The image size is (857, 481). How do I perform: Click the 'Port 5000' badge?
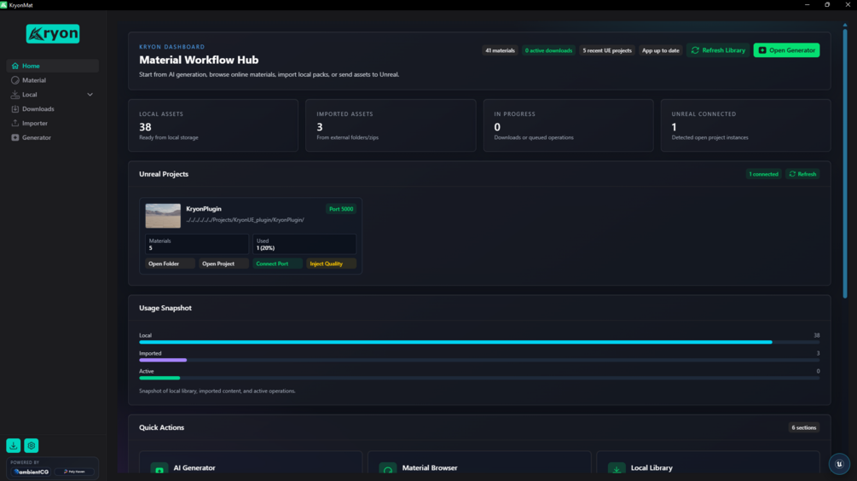click(x=341, y=209)
